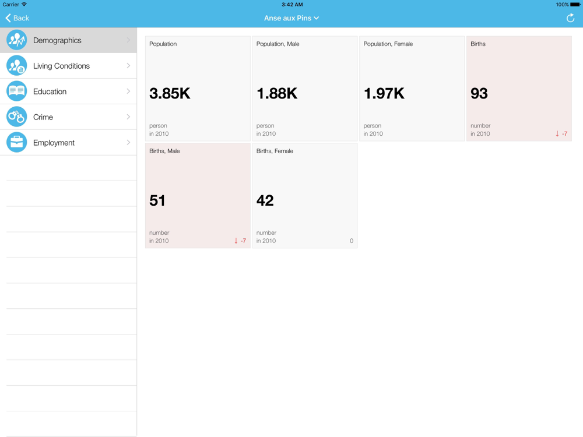The image size is (583, 437).
Task: Expand Living Conditions row chevron
Action: tap(128, 65)
